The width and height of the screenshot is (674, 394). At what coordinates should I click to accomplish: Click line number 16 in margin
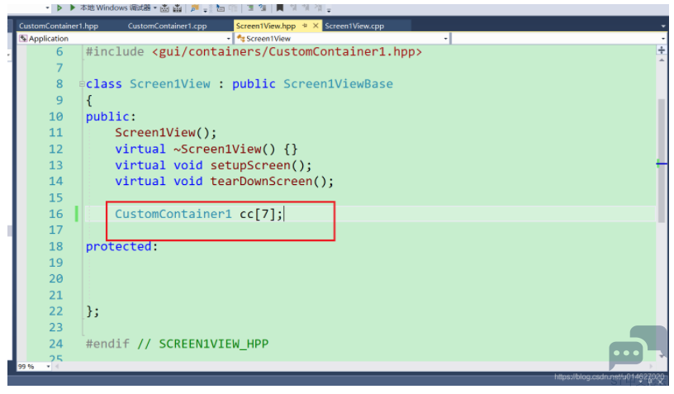(x=56, y=214)
